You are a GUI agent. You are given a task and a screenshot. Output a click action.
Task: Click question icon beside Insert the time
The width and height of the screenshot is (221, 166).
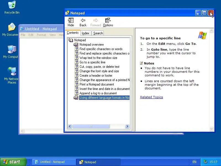77,89
